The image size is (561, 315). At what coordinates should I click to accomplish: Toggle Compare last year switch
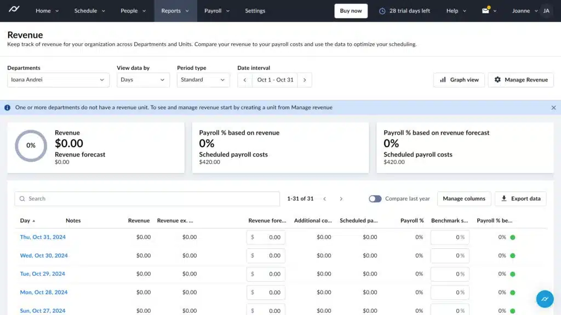click(x=375, y=199)
